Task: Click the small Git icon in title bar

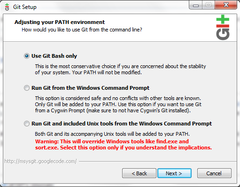Action: (x=7, y=7)
